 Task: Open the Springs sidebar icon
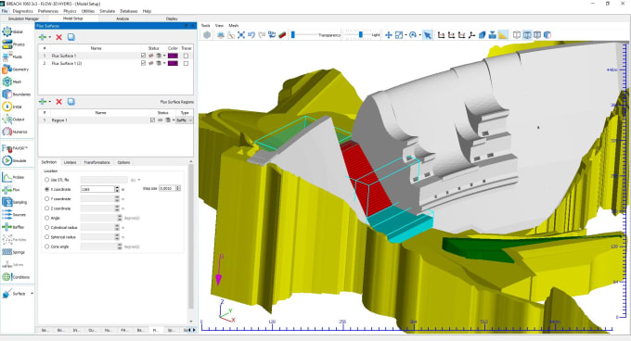[x=7, y=252]
